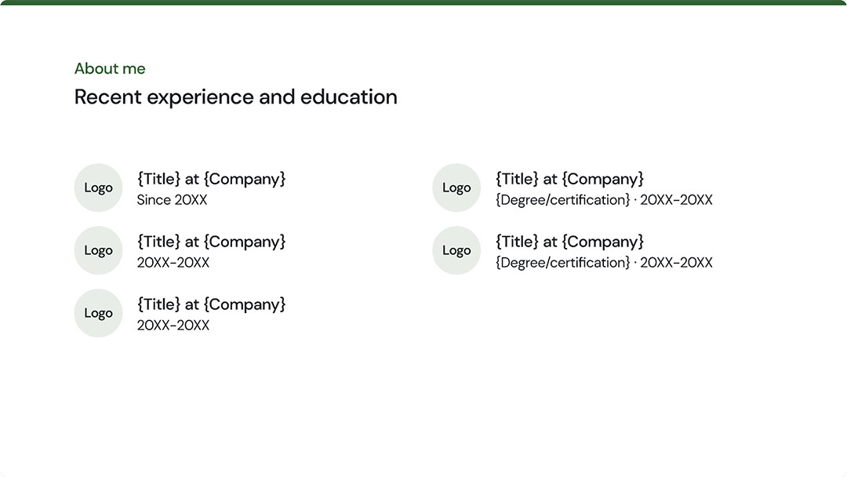Select the "Since 20XX" date text

coord(172,200)
